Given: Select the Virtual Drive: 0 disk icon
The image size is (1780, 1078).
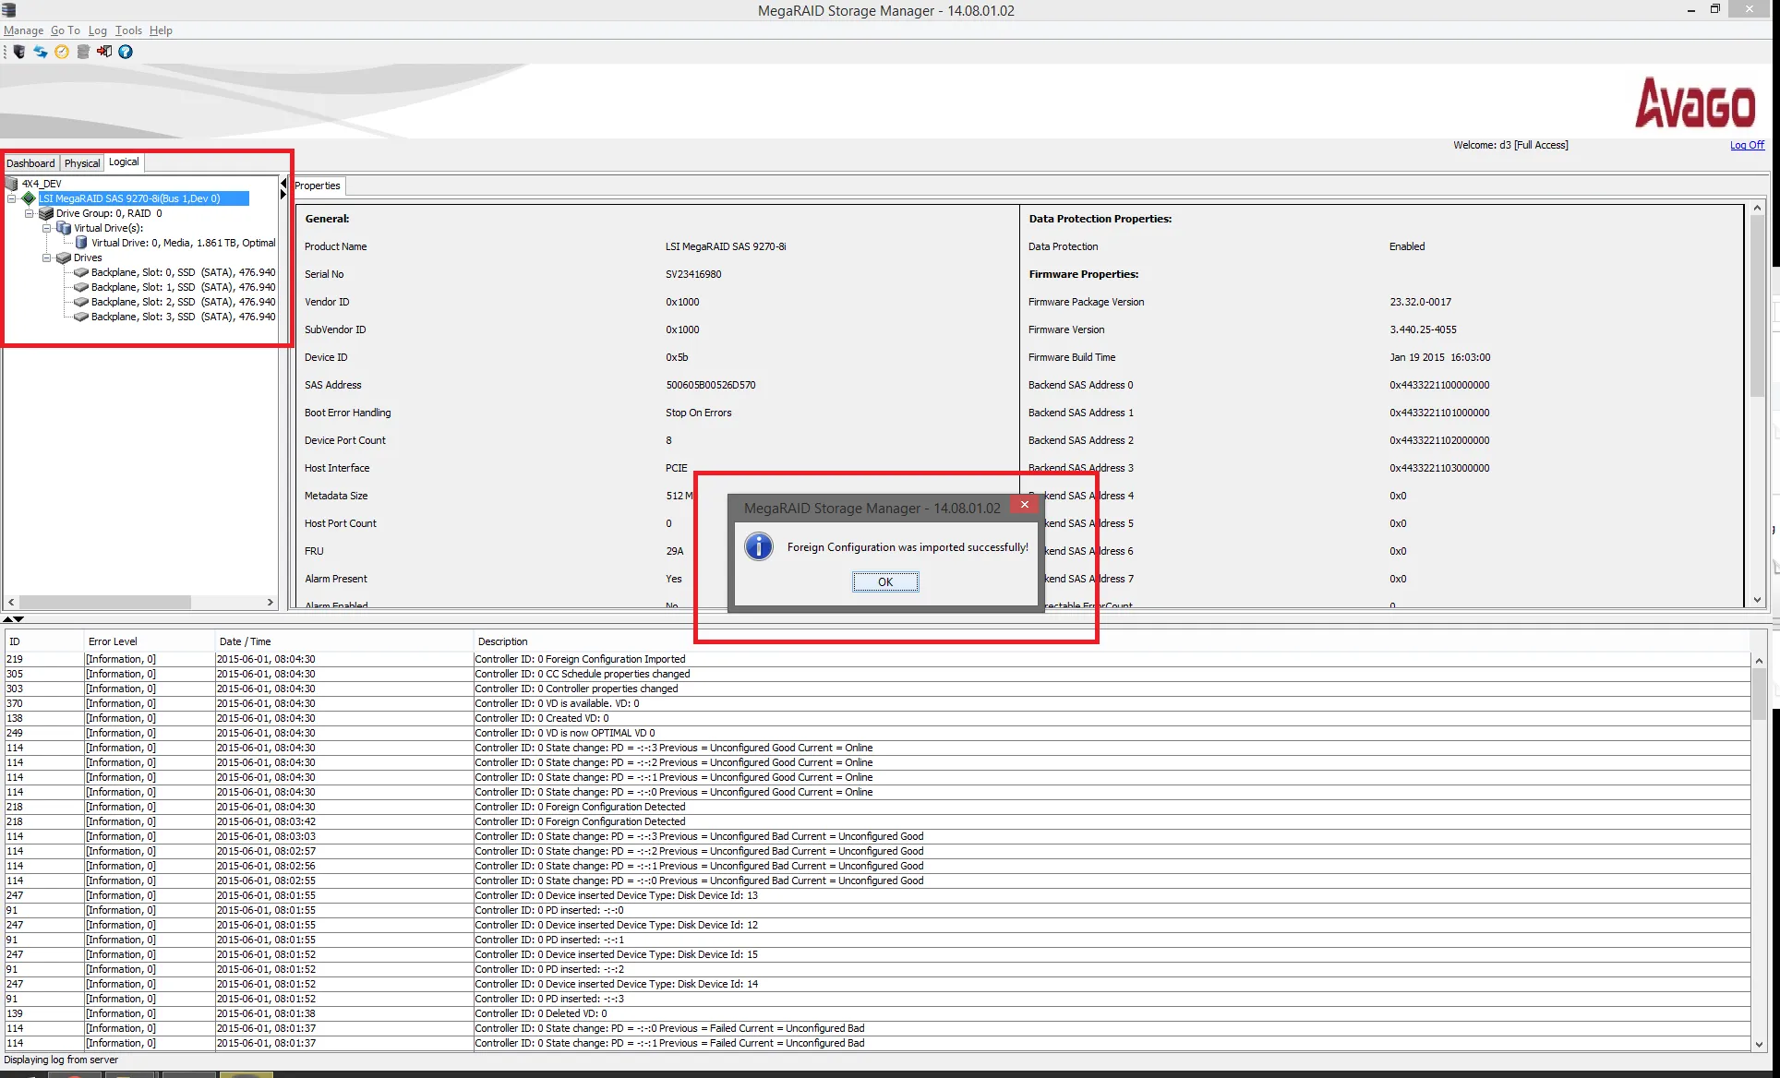Looking at the screenshot, I should 83,243.
